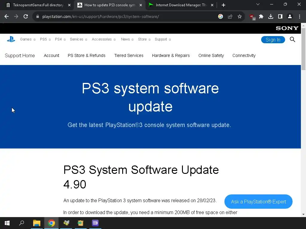Open the tab search chevron
Screen dimensions: 306x229
coord(258,4)
